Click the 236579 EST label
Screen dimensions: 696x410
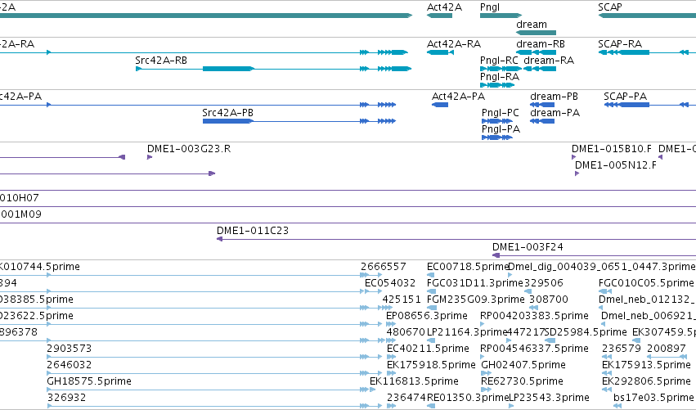(x=622, y=349)
